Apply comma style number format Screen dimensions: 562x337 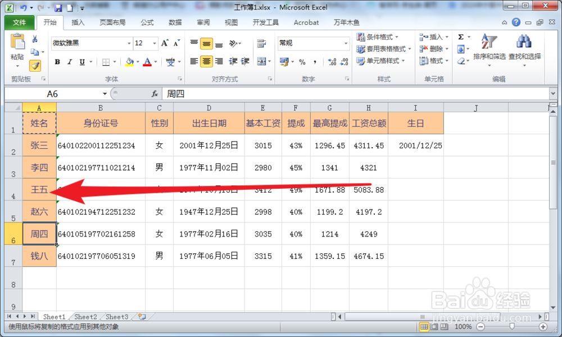(x=315, y=62)
